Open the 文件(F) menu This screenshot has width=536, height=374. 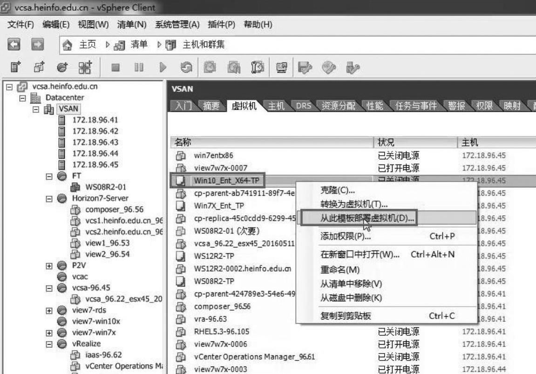tap(20, 25)
